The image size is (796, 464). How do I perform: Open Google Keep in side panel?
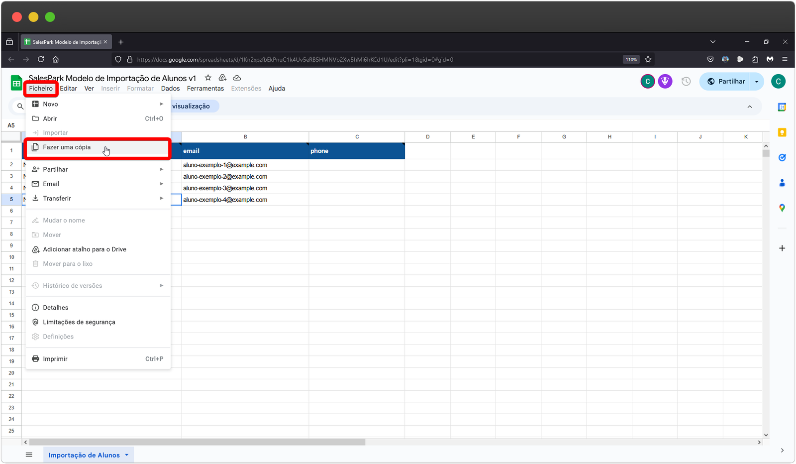pyautogui.click(x=782, y=132)
